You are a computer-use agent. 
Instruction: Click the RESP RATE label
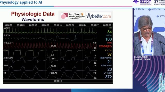[x=106, y=58]
